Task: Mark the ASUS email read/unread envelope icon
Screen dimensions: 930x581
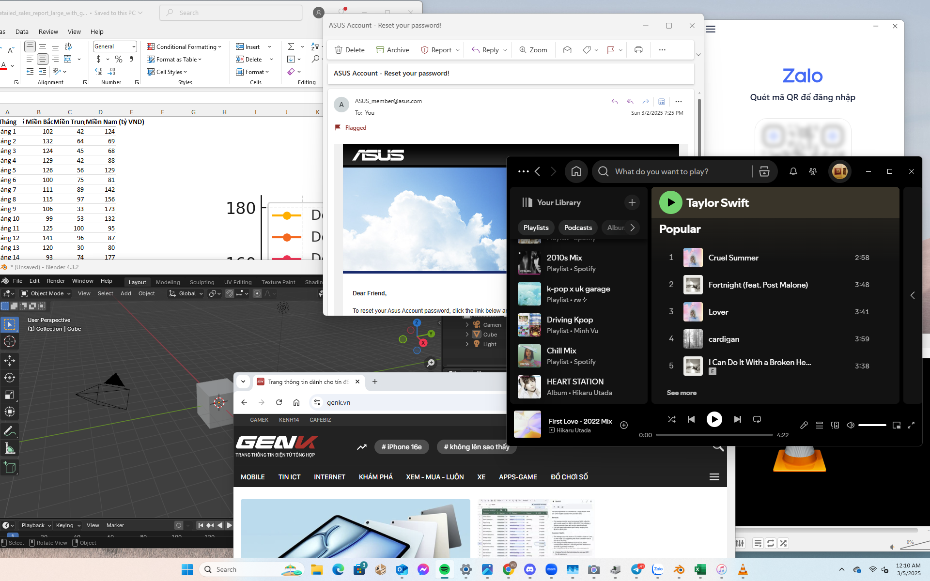Action: click(567, 50)
